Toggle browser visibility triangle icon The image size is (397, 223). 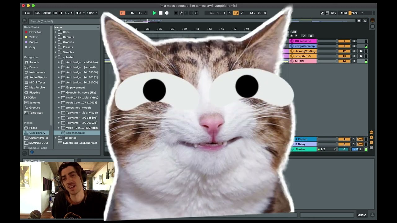point(25,20)
